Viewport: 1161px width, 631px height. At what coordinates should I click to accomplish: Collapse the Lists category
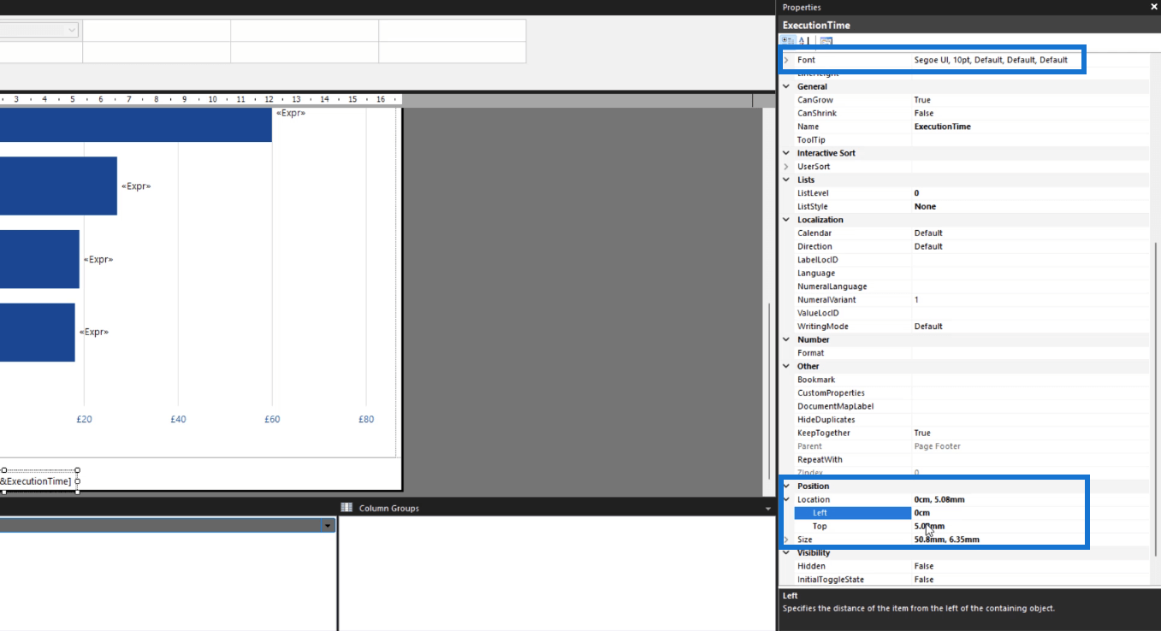click(x=786, y=180)
